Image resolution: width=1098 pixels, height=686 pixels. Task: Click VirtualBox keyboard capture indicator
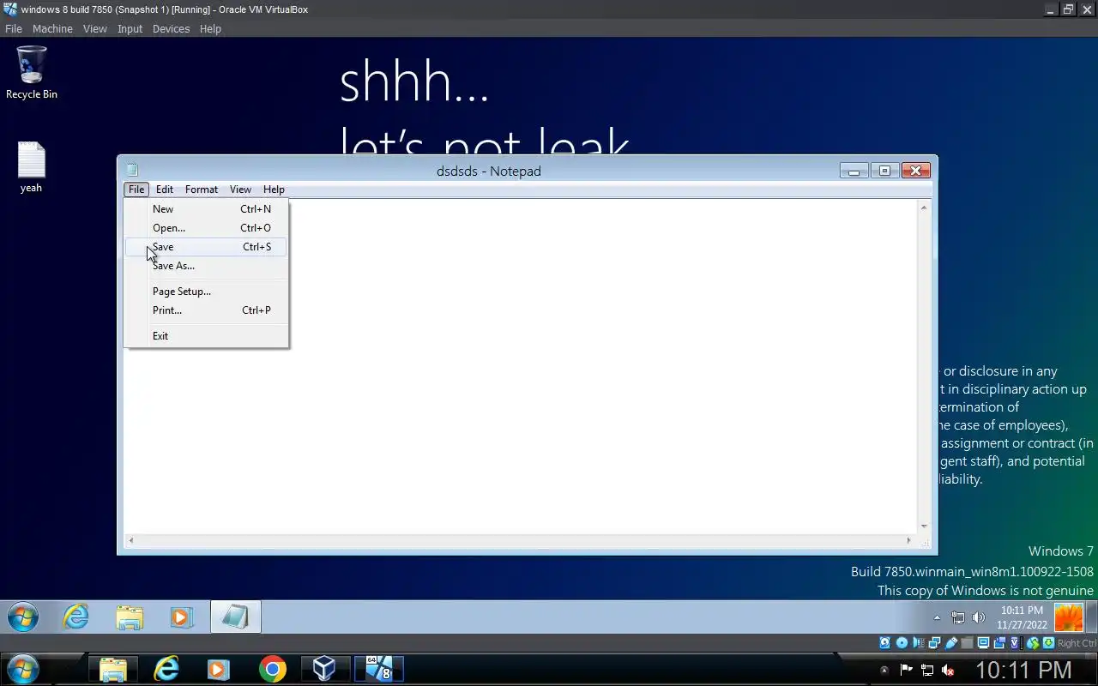1049,643
